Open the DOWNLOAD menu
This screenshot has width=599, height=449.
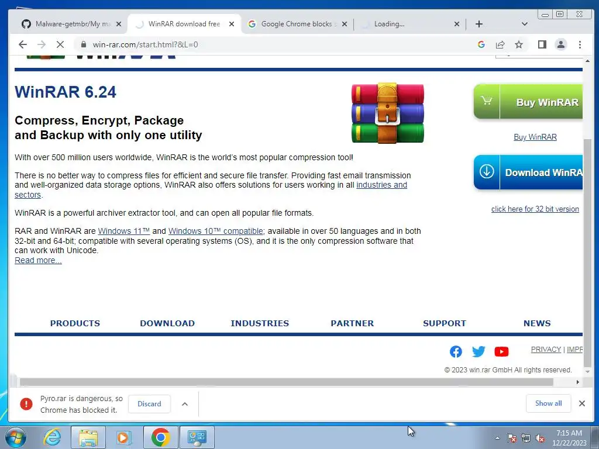click(x=167, y=323)
